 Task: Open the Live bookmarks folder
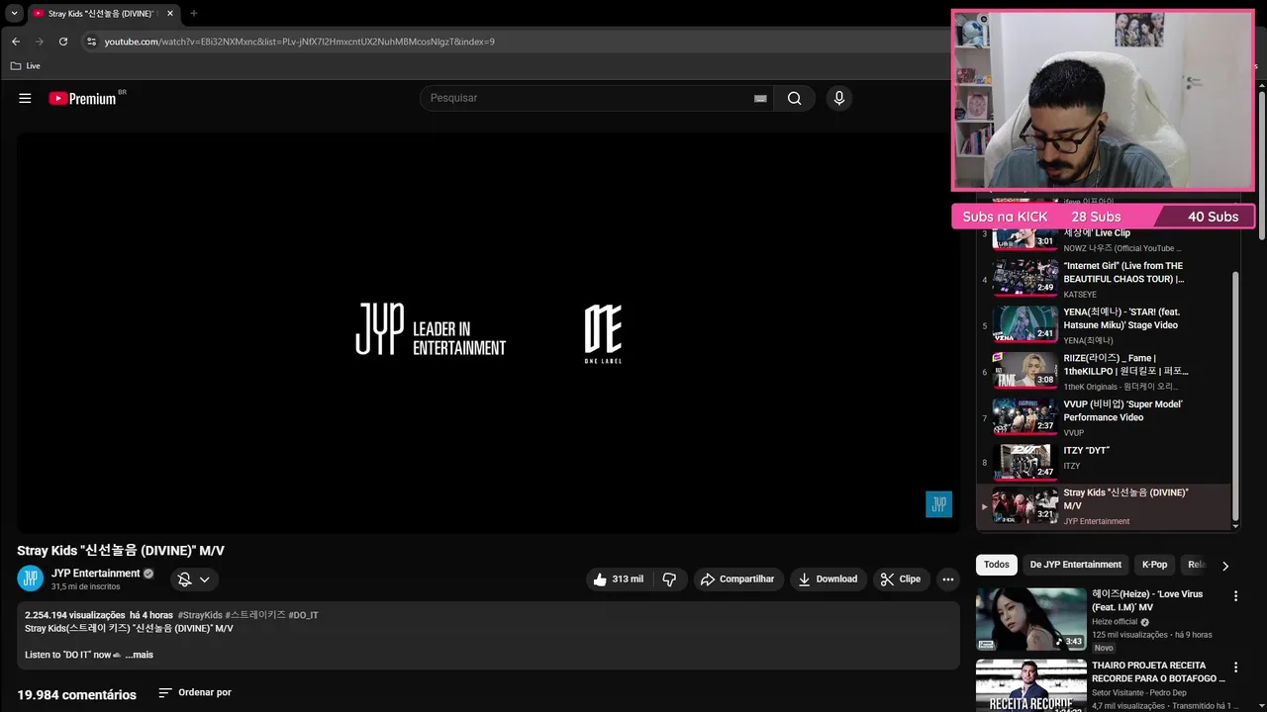click(26, 65)
